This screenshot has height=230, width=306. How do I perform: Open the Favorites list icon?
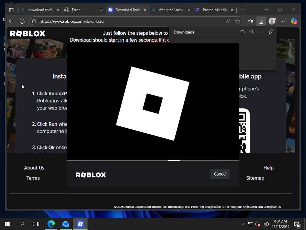point(250,21)
